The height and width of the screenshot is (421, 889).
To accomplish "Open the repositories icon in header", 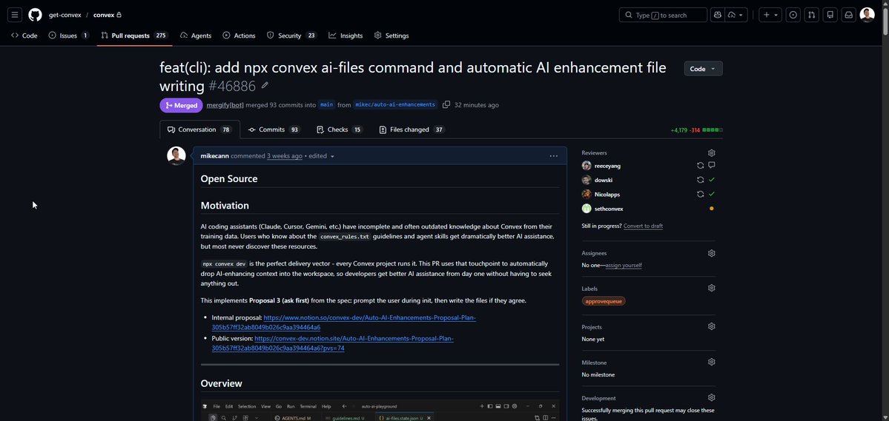I will pos(830,15).
